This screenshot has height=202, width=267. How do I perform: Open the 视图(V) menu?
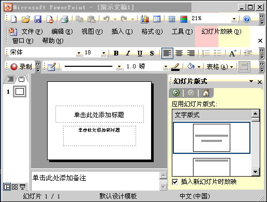(92, 32)
